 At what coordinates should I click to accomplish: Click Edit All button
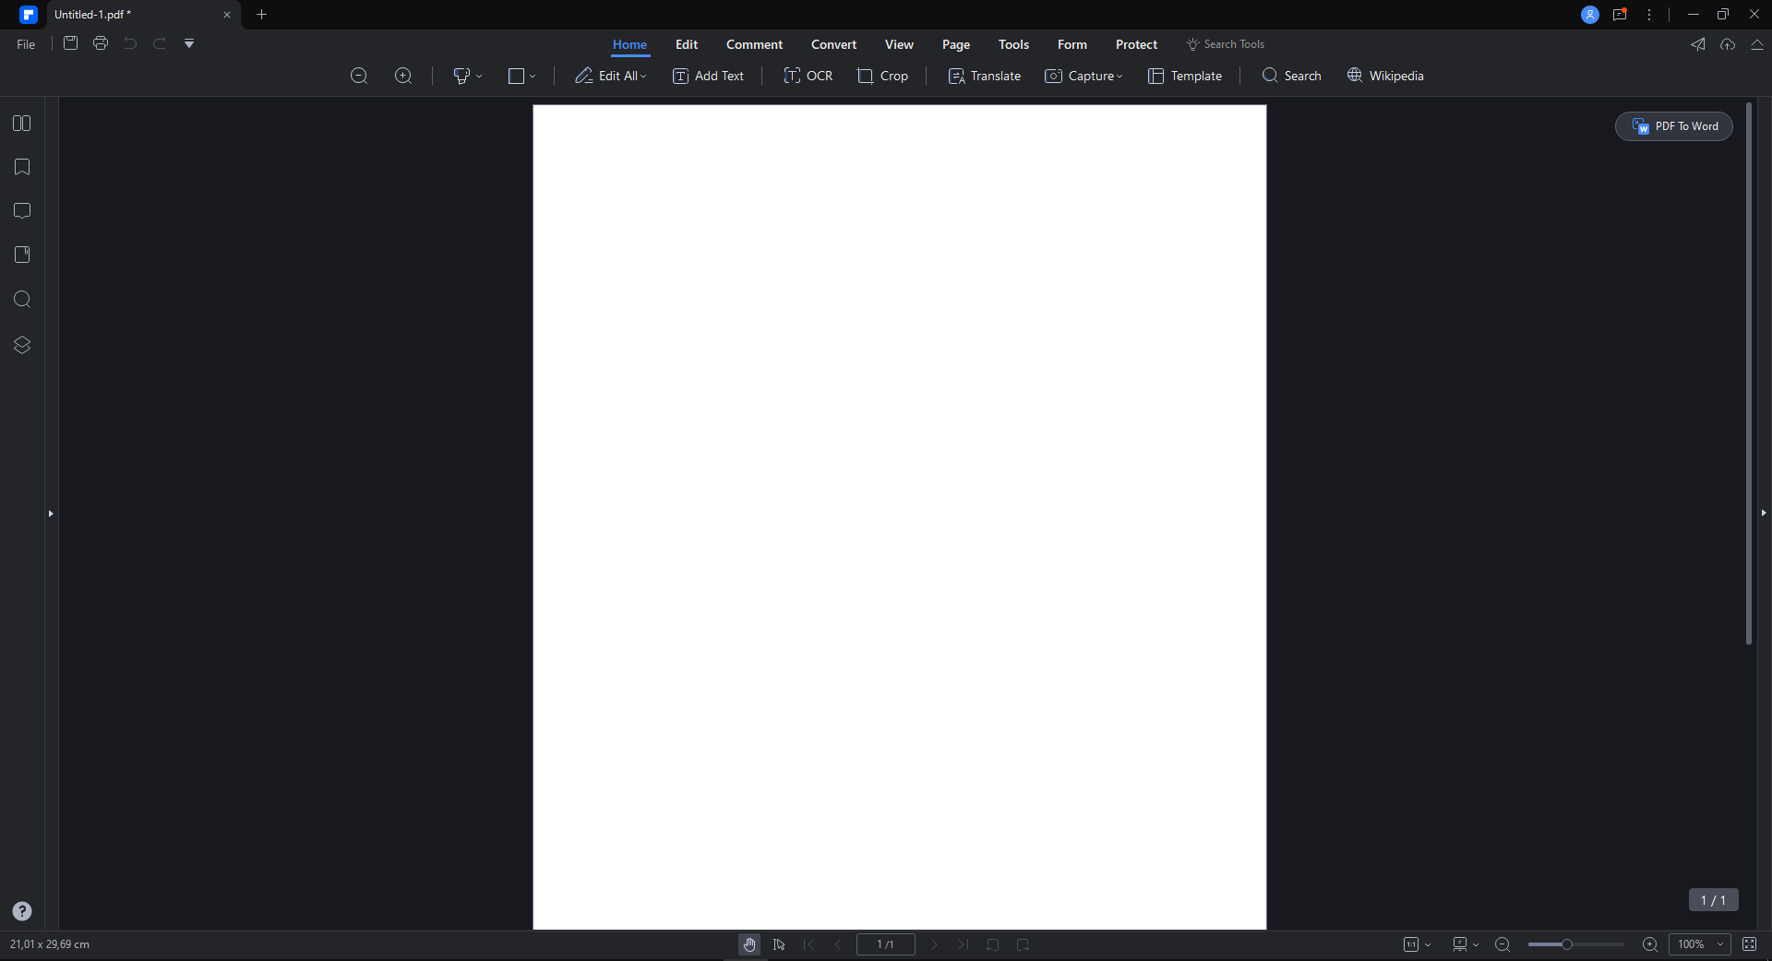point(611,76)
